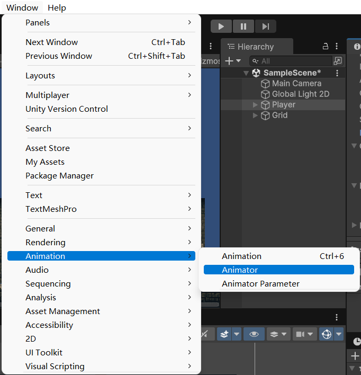Open the scene effects dropdown arrow
361x375 pixels.
237,334
